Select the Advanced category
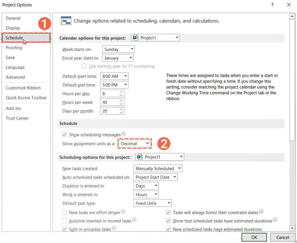 click(x=26, y=77)
